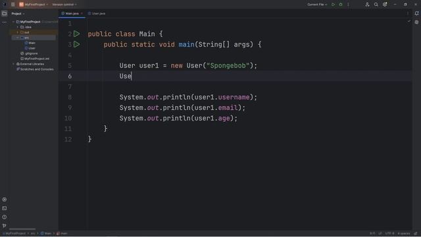421x237 pixels.
Task: Open more tool windows ellipsis
Action: 5,22
